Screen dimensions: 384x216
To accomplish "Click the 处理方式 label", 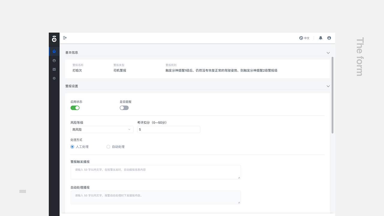I will tap(76, 140).
